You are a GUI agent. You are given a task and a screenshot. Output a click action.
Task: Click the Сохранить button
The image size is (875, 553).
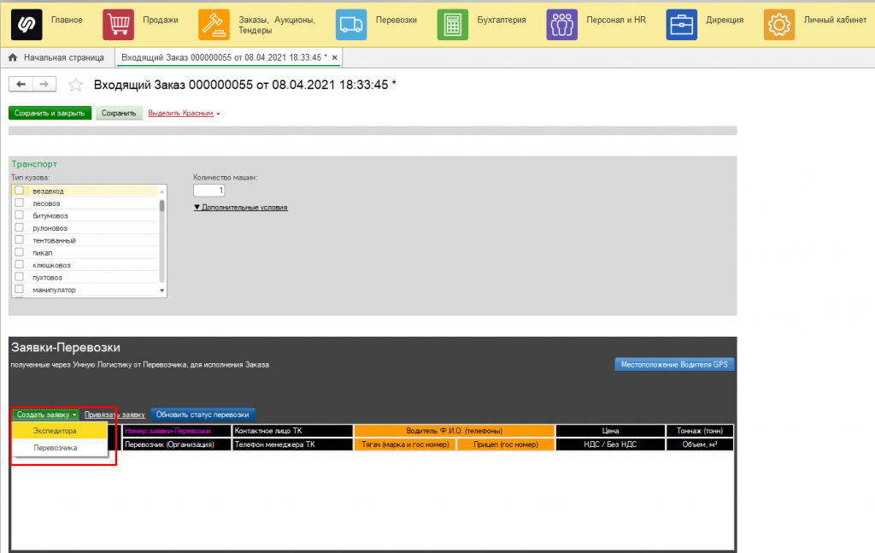click(x=119, y=114)
